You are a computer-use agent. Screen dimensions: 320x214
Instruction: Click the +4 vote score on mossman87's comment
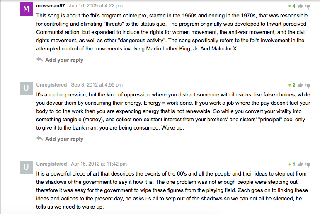(x=292, y=6)
